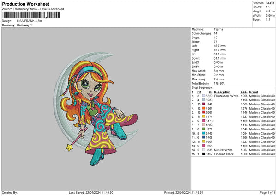The width and height of the screenshot is (277, 196).
Task: Click the 'Stop Sequence:' label
Action: pyautogui.click(x=202, y=87)
